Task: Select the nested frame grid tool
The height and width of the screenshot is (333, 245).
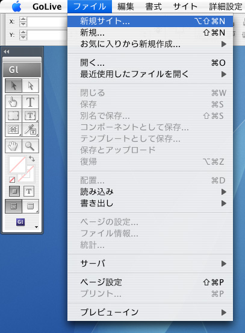Action: pos(13,130)
